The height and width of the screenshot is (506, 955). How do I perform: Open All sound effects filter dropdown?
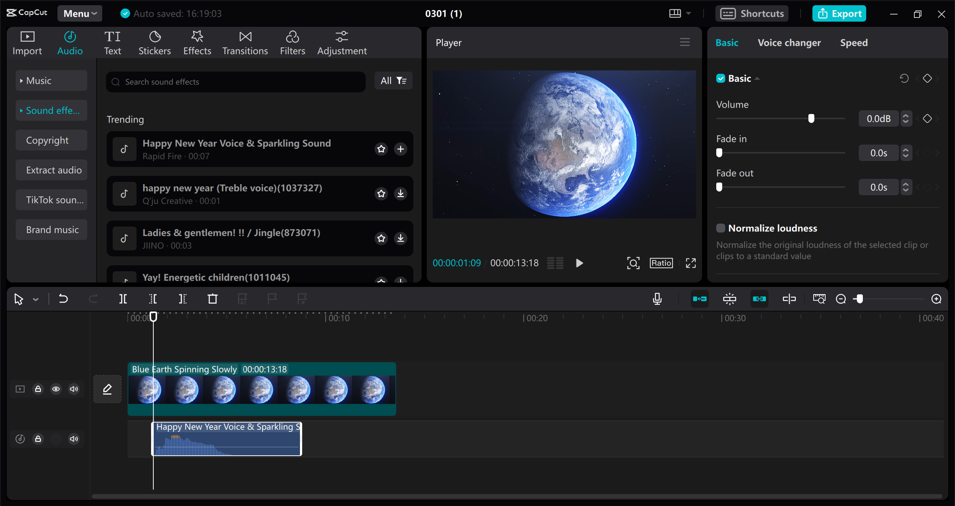coord(393,81)
